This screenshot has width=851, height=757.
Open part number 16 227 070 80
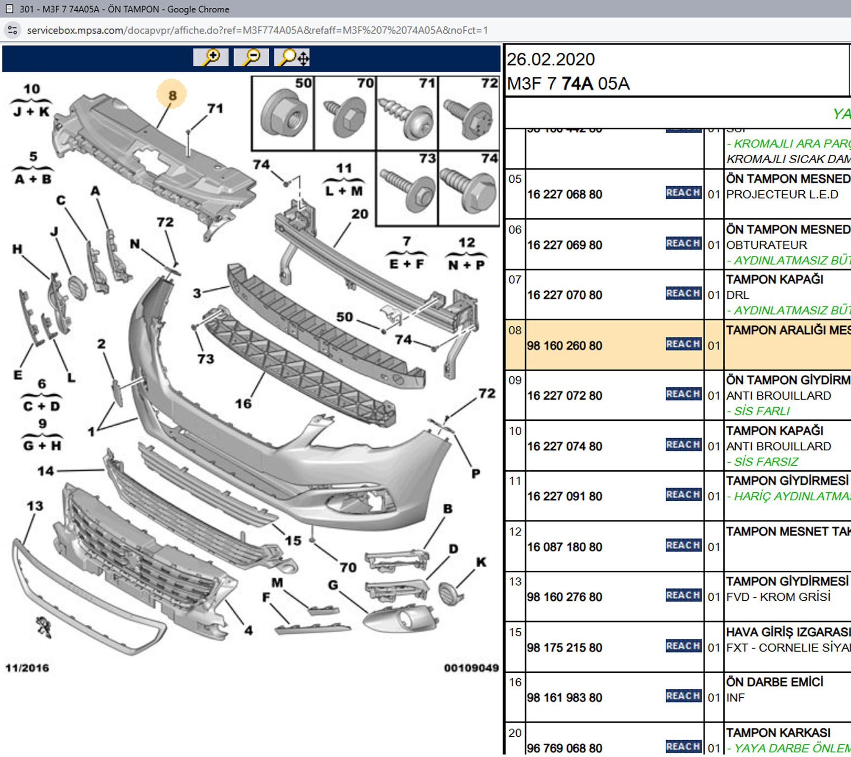click(x=565, y=295)
